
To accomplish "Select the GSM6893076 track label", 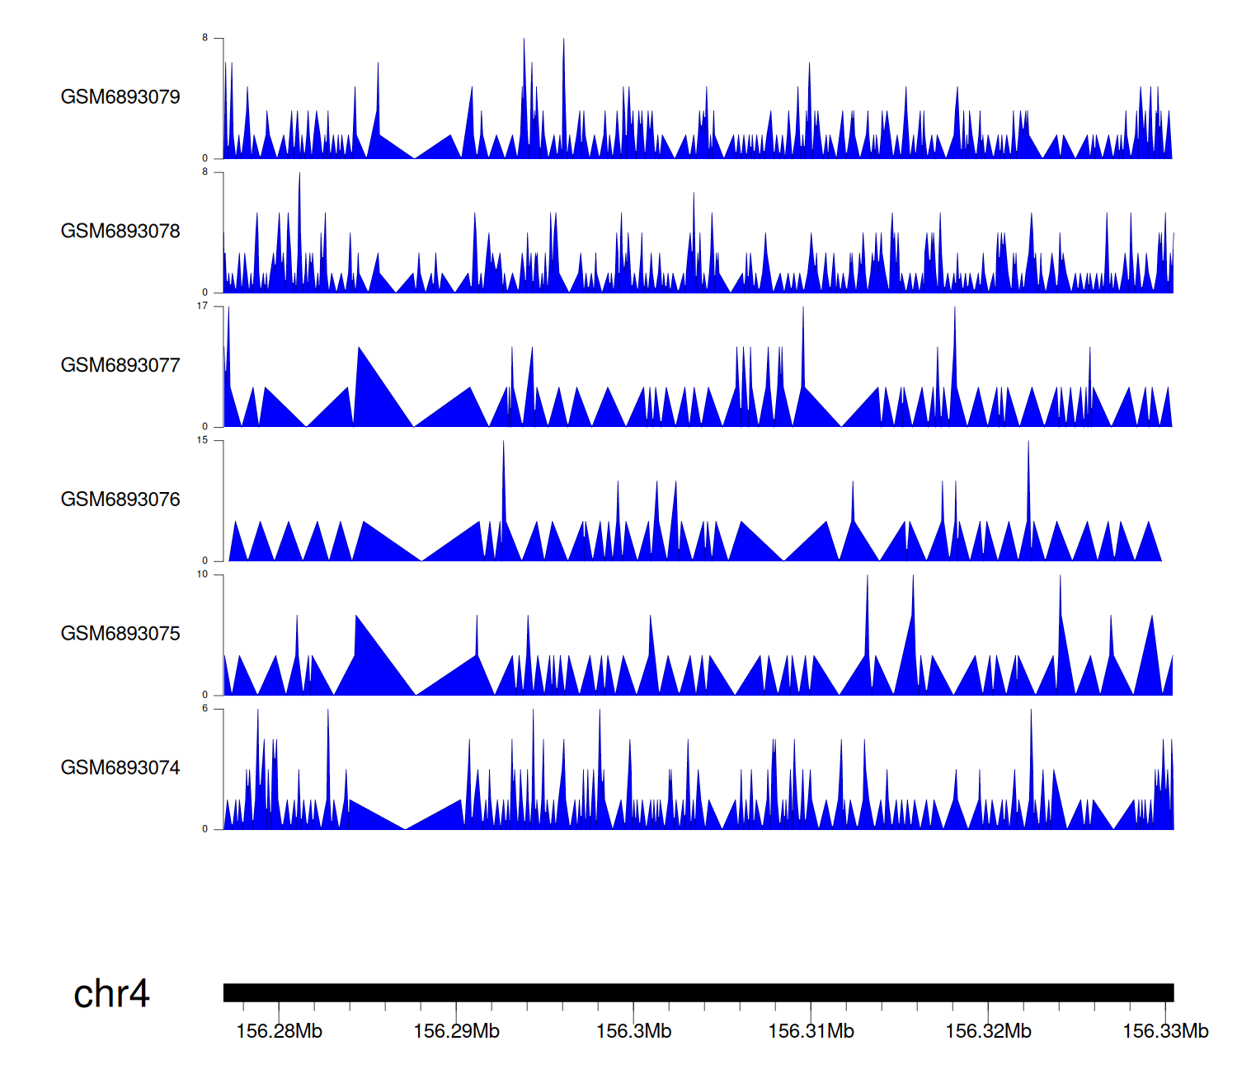I will coord(120,499).
